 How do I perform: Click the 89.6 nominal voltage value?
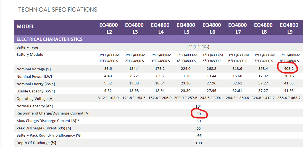coord(108,69)
